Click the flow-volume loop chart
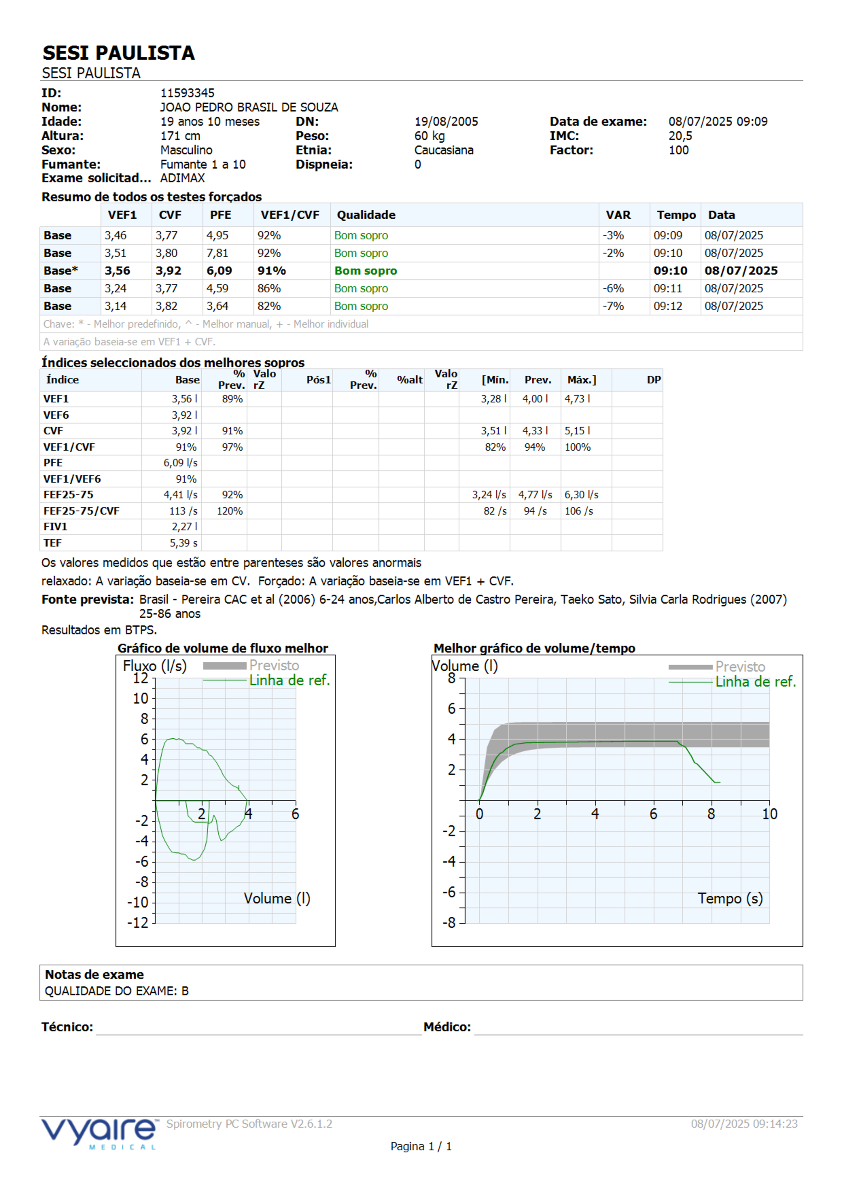 (x=225, y=800)
